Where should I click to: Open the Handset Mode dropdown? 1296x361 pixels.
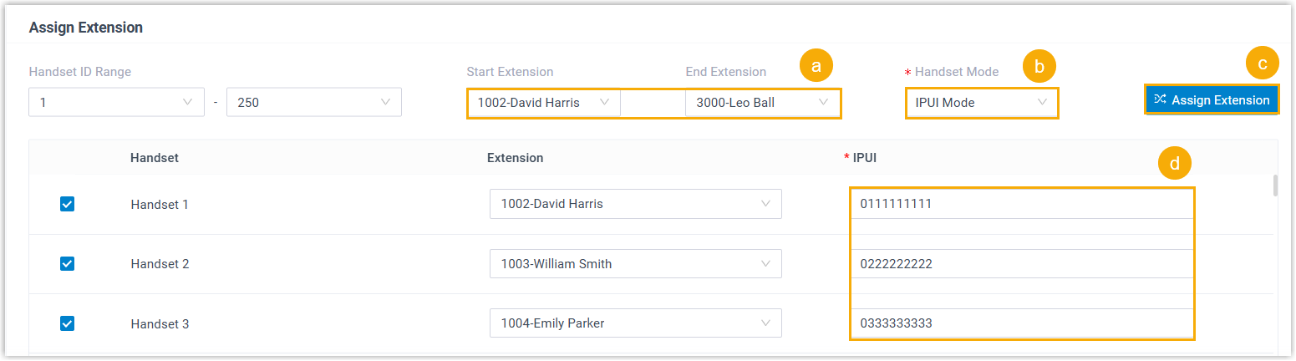click(981, 103)
